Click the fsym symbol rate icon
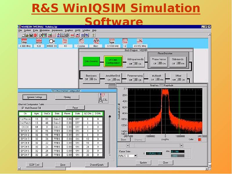232x174 pixels. 112,41
